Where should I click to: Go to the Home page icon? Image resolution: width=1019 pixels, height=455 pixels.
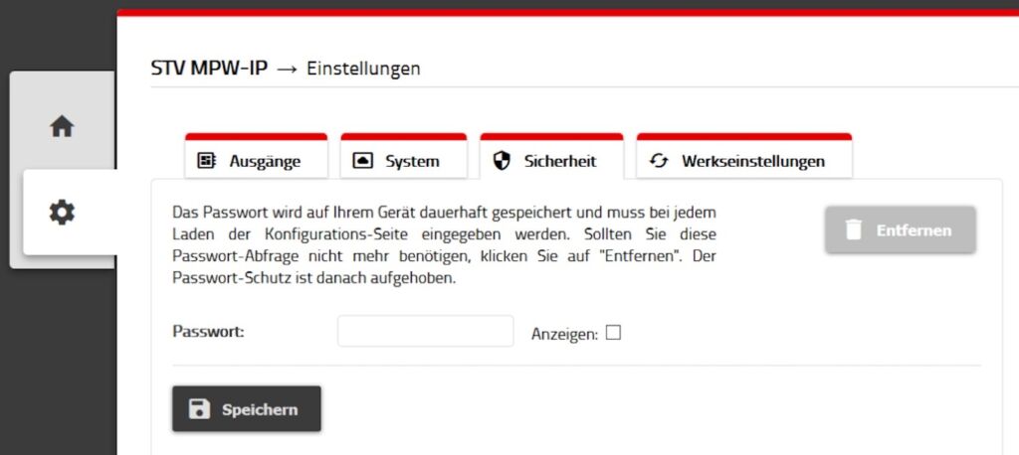pos(62,127)
